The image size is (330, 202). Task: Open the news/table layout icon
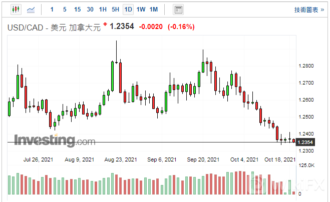[178, 9]
